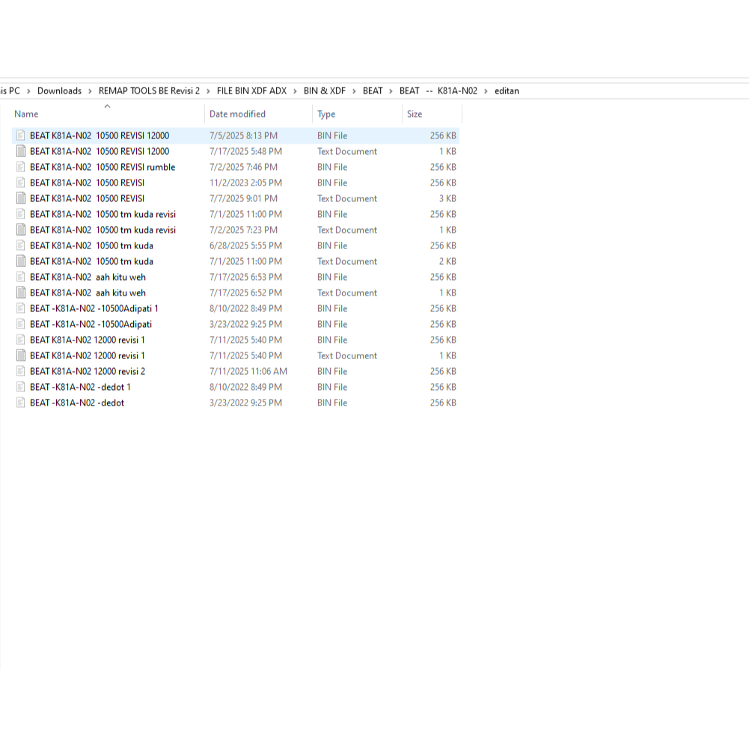749x749 pixels.
Task: Open the BIN file icon for BEAT K81A-N02 10500 REVISI 12000
Action: pyautogui.click(x=21, y=135)
